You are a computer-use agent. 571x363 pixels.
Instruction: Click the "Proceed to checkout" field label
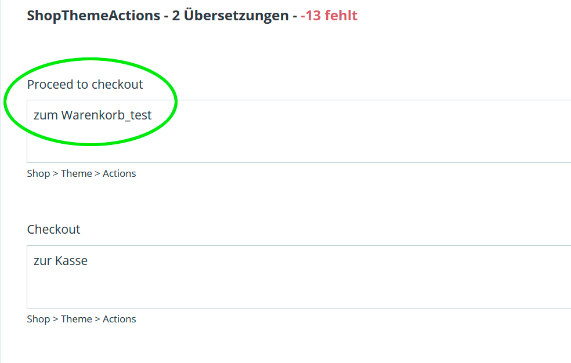click(85, 85)
